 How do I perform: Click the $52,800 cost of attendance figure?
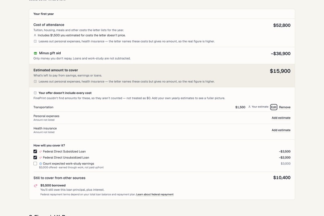coord(282,25)
